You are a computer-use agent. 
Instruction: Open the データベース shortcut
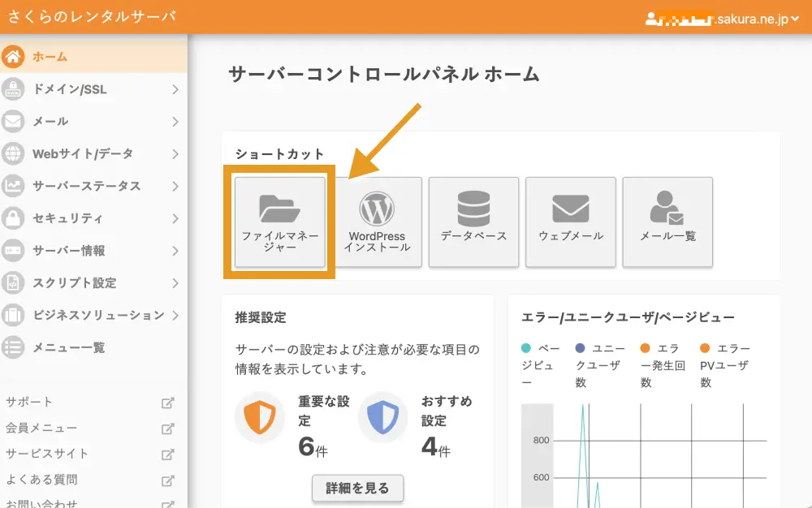pos(473,222)
